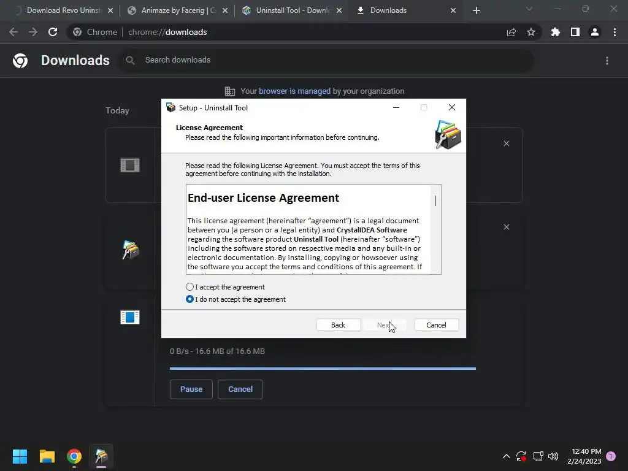Click 'End-user License Agreement' heading
This screenshot has height=471, width=628.
click(264, 198)
